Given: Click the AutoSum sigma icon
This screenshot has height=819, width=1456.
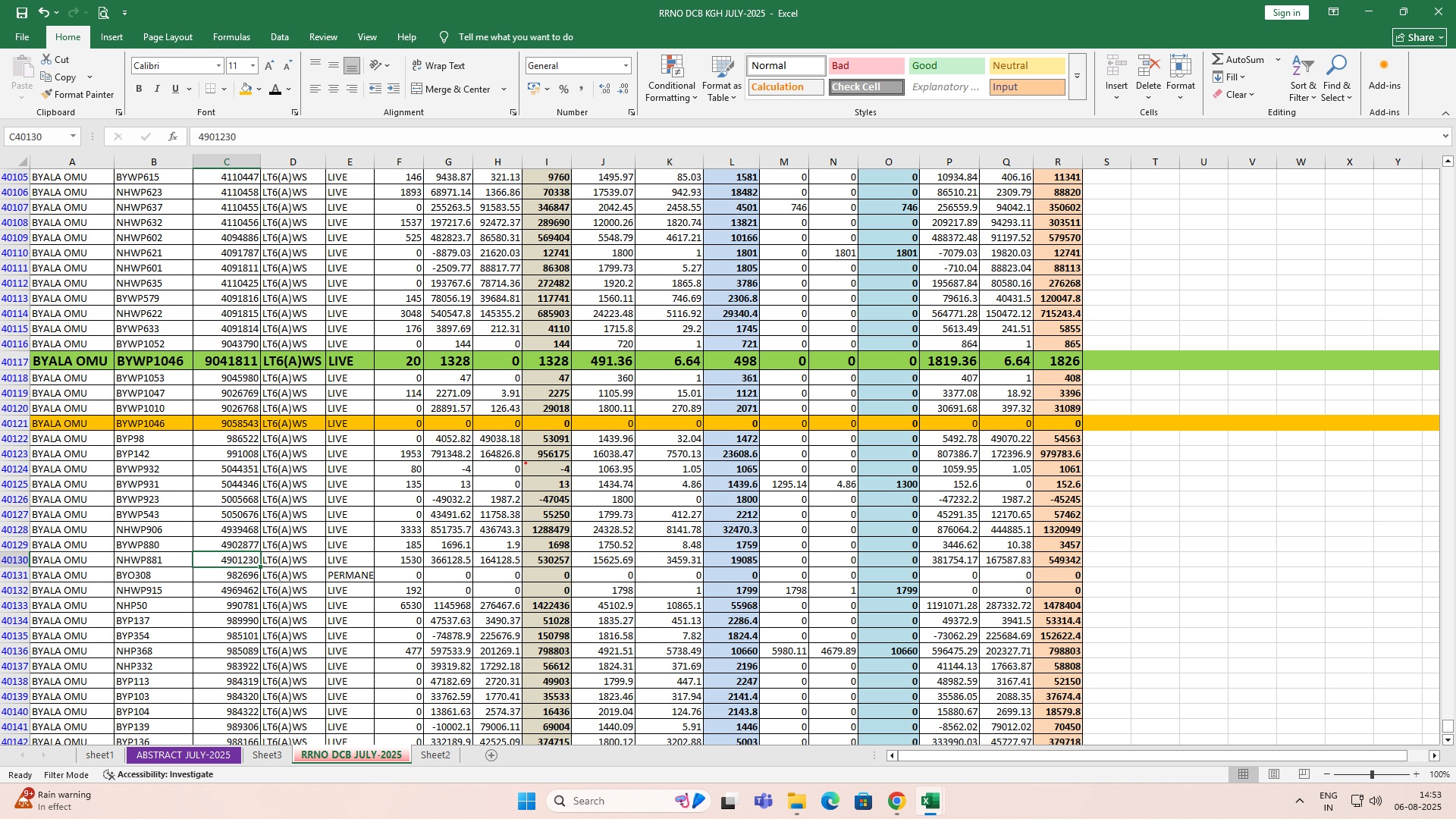Looking at the screenshot, I should [1217, 59].
